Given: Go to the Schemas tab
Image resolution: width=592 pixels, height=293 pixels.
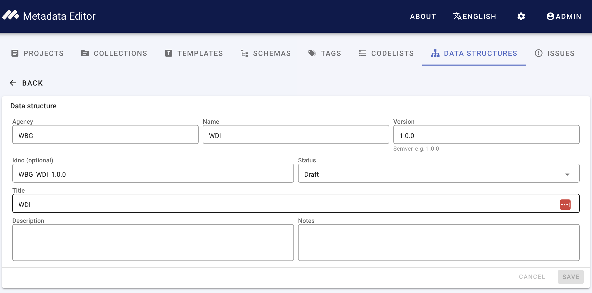Looking at the screenshot, I should pyautogui.click(x=266, y=53).
